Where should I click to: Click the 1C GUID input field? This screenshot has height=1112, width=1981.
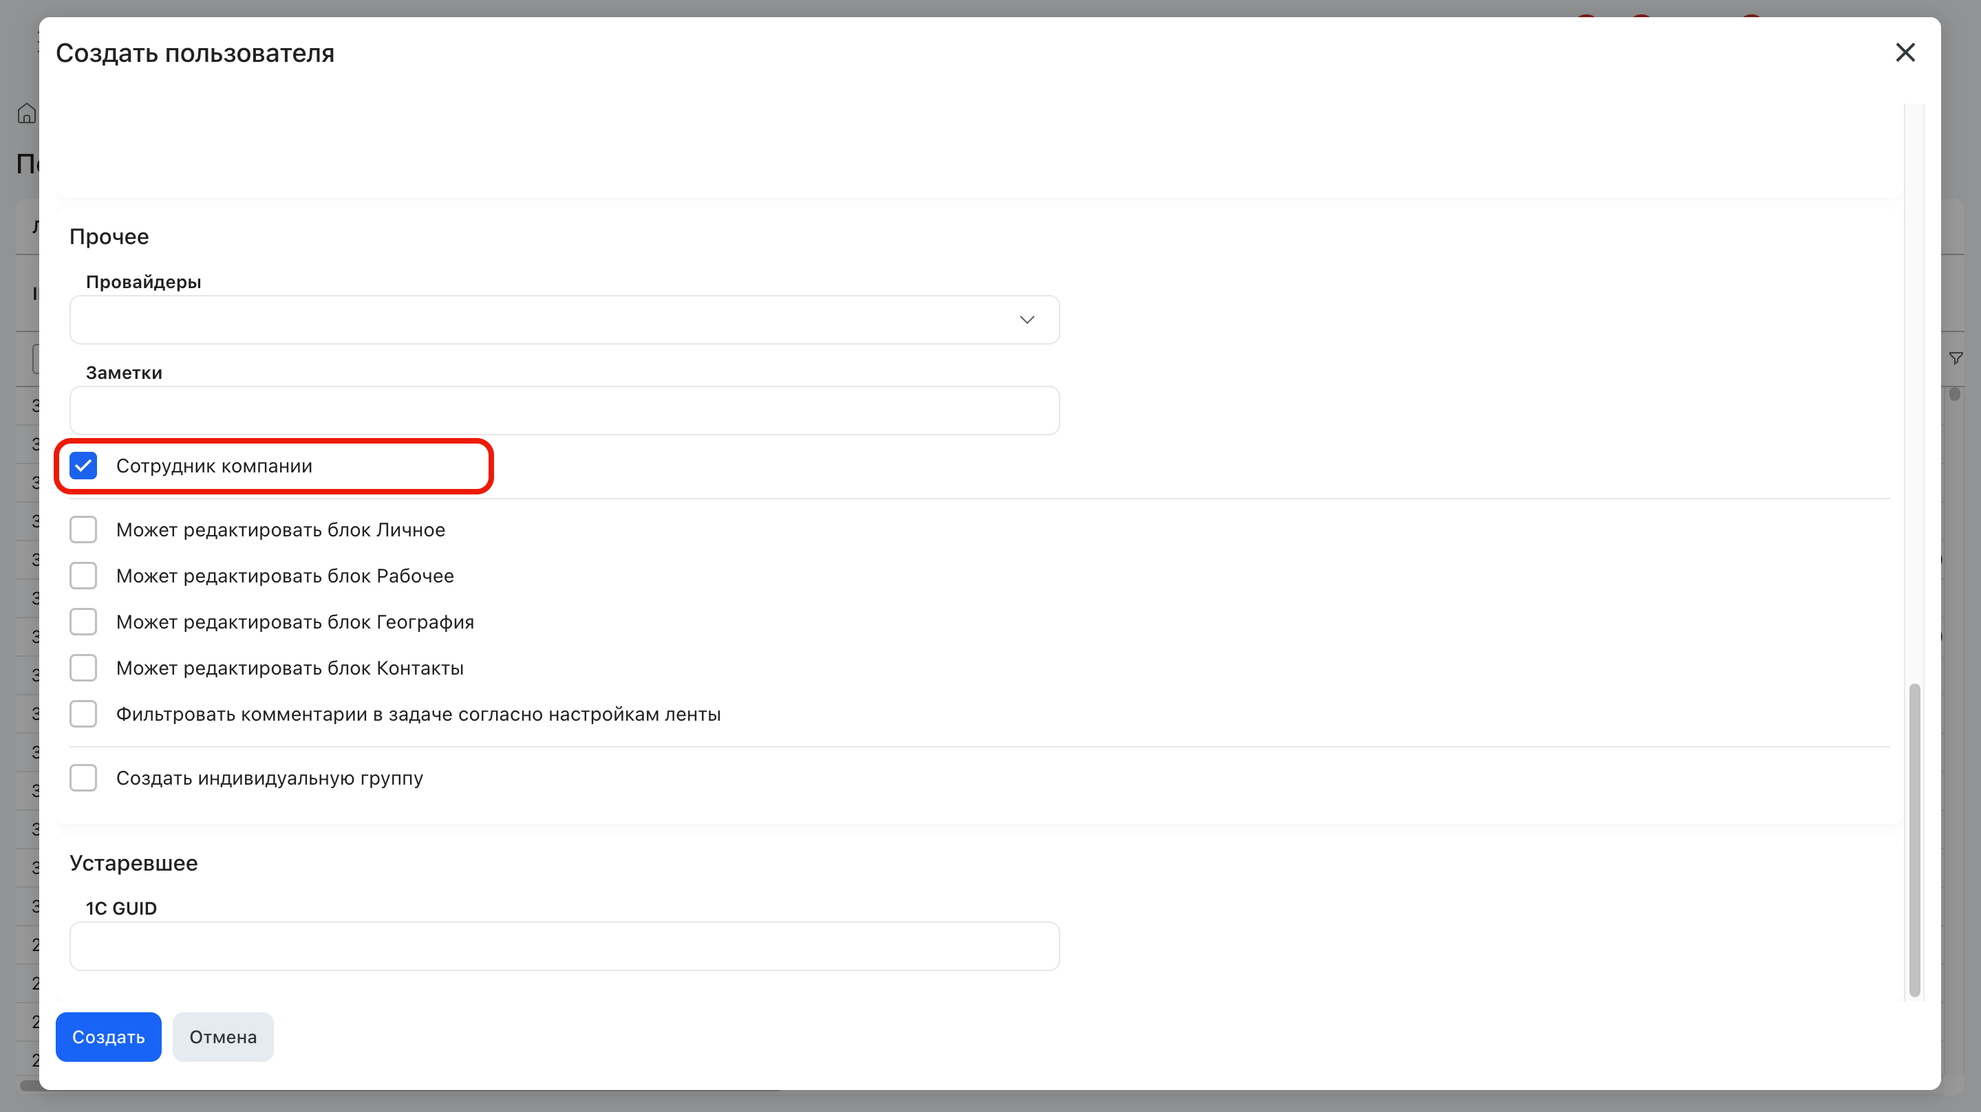tap(564, 946)
